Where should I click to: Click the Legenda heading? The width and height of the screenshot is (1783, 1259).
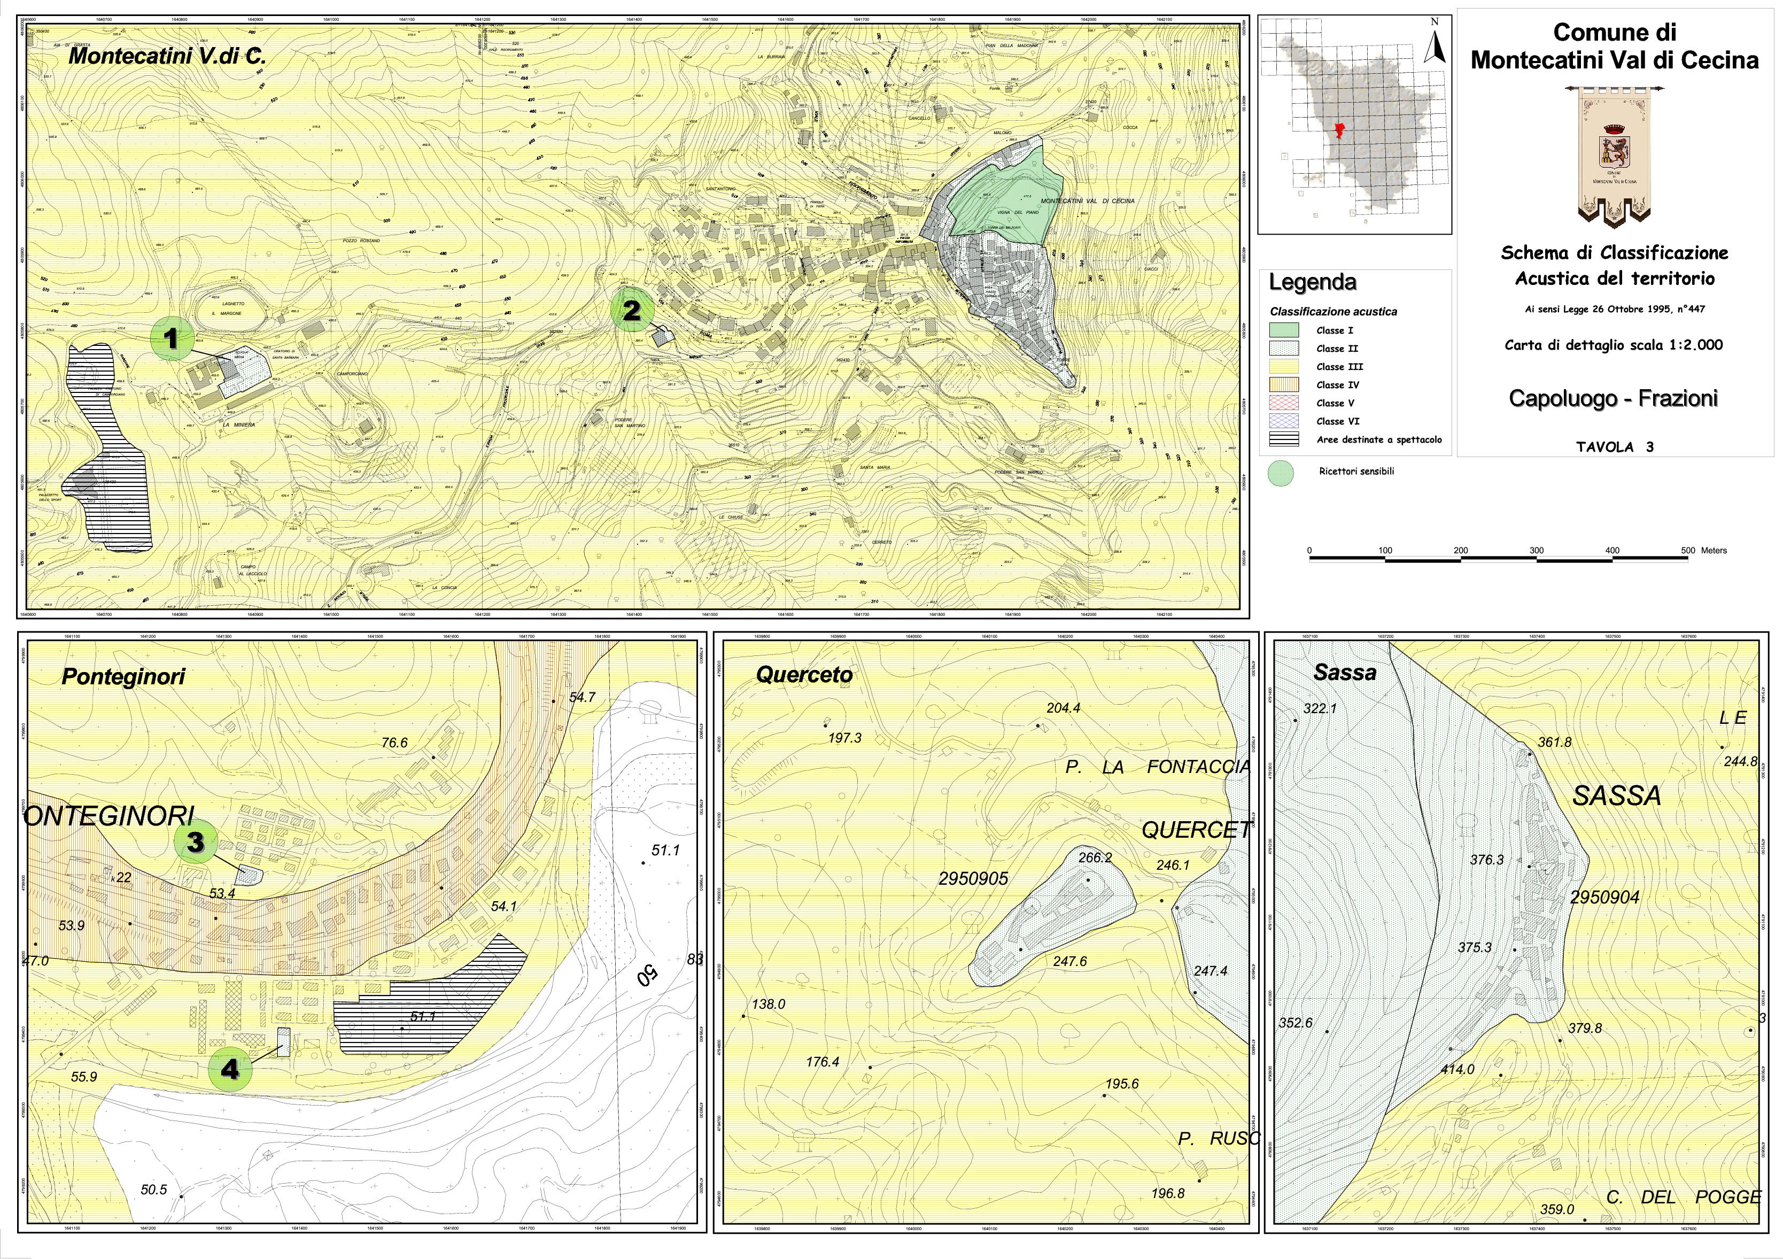point(1313,283)
